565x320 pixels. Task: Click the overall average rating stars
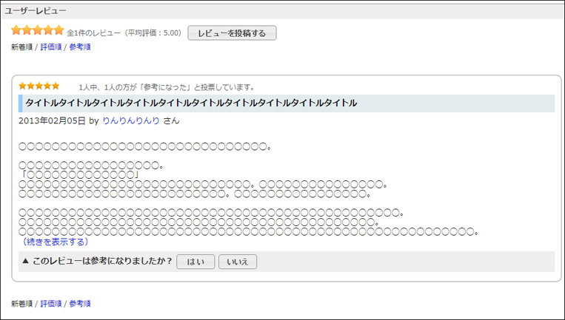click(x=37, y=31)
